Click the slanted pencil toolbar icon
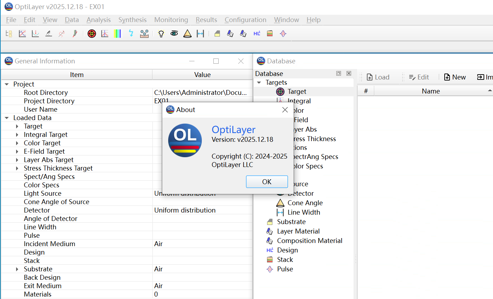 49,34
